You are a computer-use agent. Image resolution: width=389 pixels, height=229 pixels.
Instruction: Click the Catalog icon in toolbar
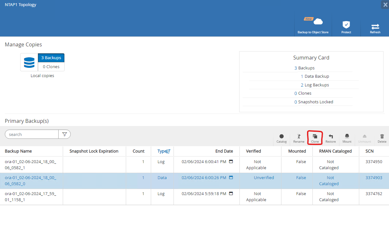tap(281, 137)
